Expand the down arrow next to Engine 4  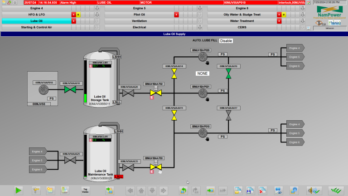[x=97, y=8]
